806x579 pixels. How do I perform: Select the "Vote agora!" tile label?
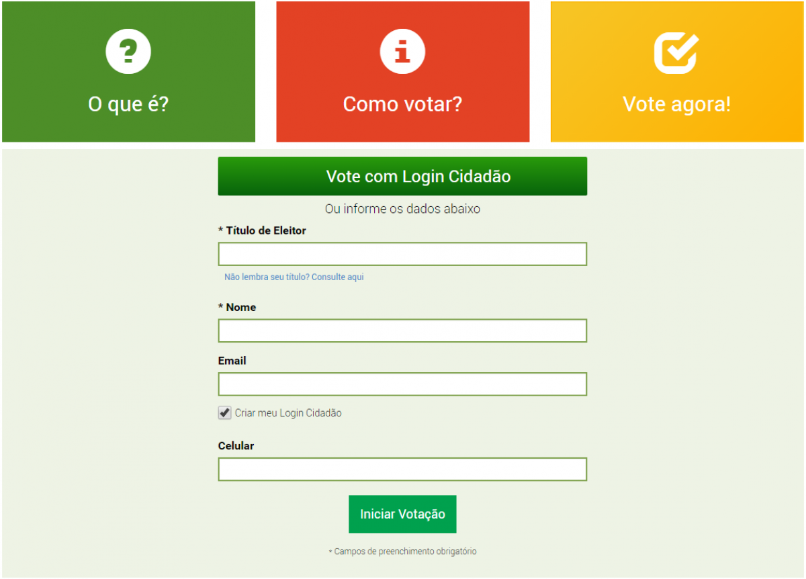click(676, 104)
